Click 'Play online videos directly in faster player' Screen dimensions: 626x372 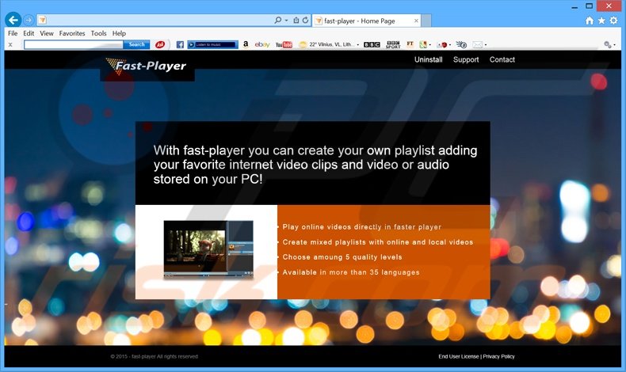(361, 227)
